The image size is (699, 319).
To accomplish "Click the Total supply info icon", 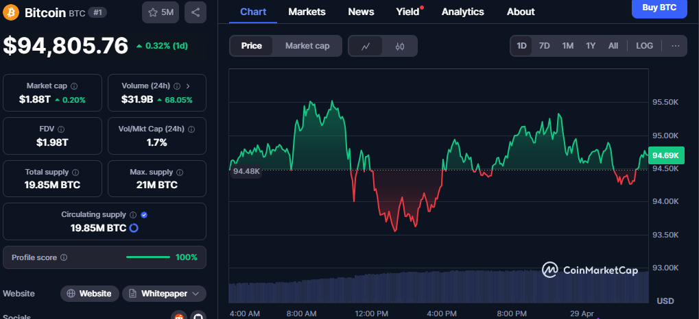I will (75, 172).
